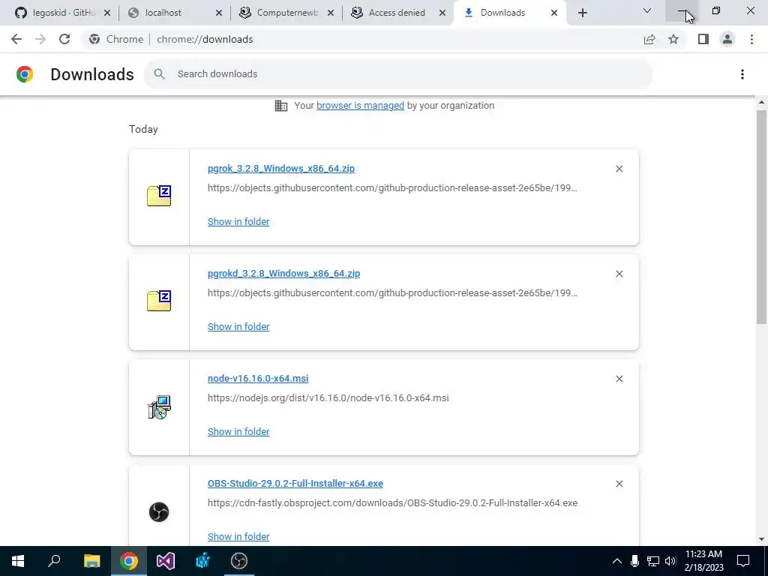The image size is (768, 576).
Task: Click the microphone tray icon
Action: coord(634,561)
